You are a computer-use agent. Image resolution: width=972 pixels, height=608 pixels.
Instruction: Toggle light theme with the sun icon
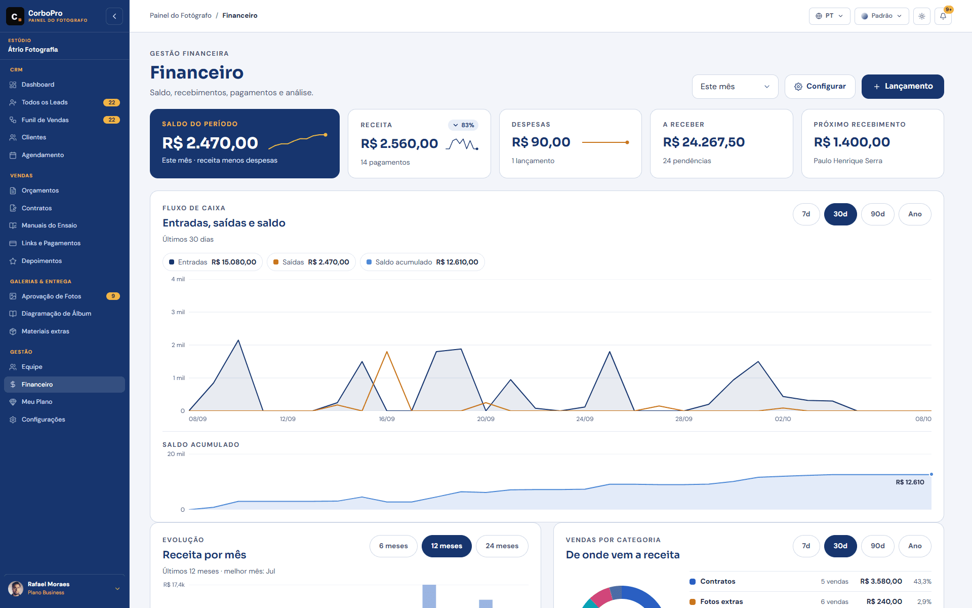pos(922,16)
